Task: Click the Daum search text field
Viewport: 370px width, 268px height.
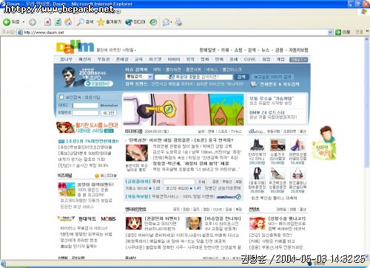Action: coord(193,77)
